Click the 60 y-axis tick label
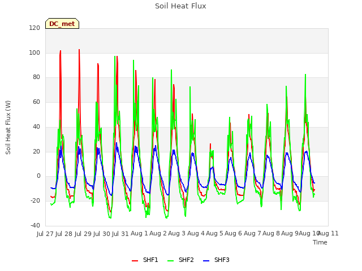This screenshot has height=271, width=362. (x=36, y=102)
